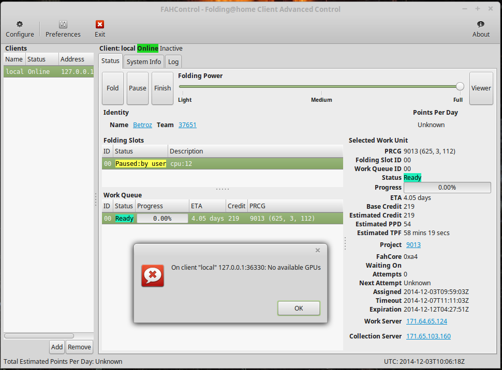Click the 4.05 days ETA cell in Work Queue
This screenshot has width=502, height=370.
tap(208, 219)
